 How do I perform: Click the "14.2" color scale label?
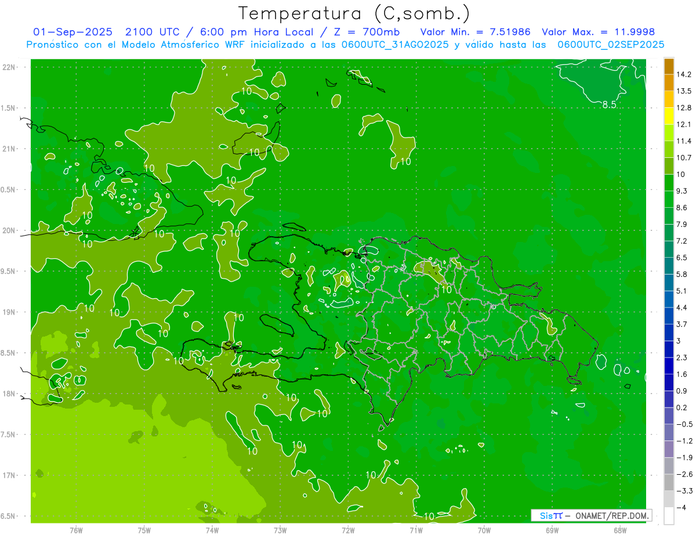click(684, 74)
